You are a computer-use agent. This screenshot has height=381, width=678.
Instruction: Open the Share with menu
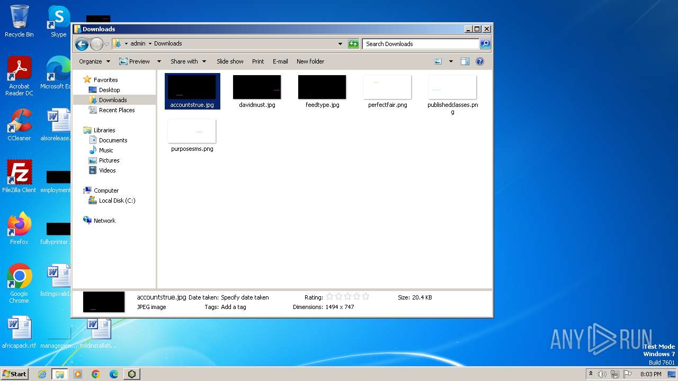click(x=188, y=61)
